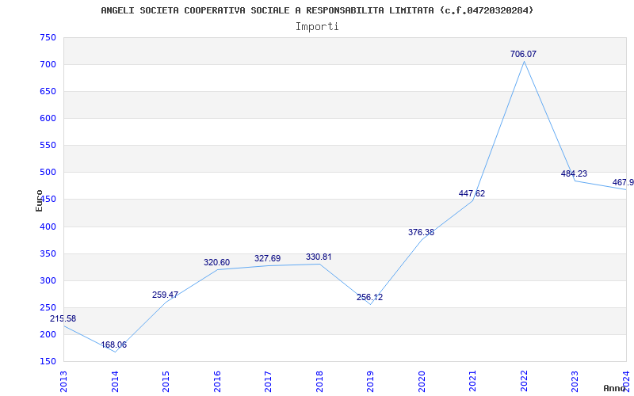Image resolution: width=634 pixels, height=396 pixels.
Task: Click the x-axis year 2022 label
Action: pyautogui.click(x=524, y=381)
